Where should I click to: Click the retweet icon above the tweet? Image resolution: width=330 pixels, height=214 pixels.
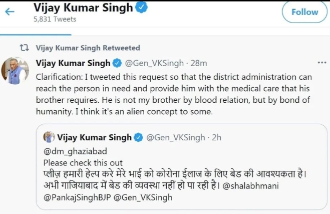[24, 48]
